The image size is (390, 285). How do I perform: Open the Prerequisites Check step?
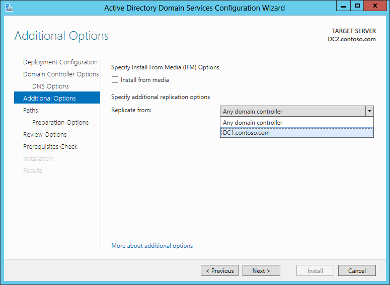tap(50, 147)
